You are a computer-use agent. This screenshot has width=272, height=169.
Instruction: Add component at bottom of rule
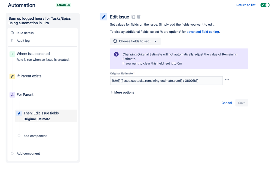click(x=28, y=153)
